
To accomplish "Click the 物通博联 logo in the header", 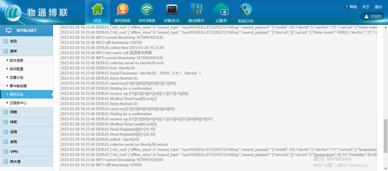I will [x=37, y=12].
